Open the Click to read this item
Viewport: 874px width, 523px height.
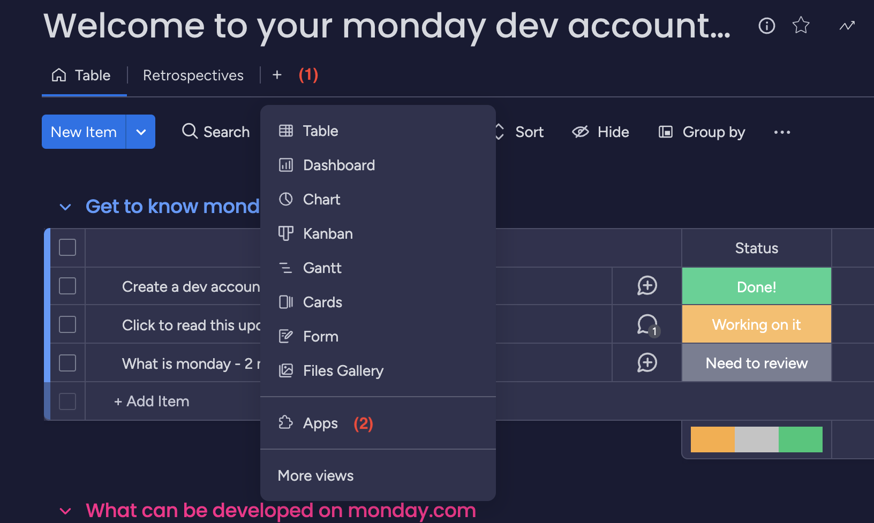191,325
